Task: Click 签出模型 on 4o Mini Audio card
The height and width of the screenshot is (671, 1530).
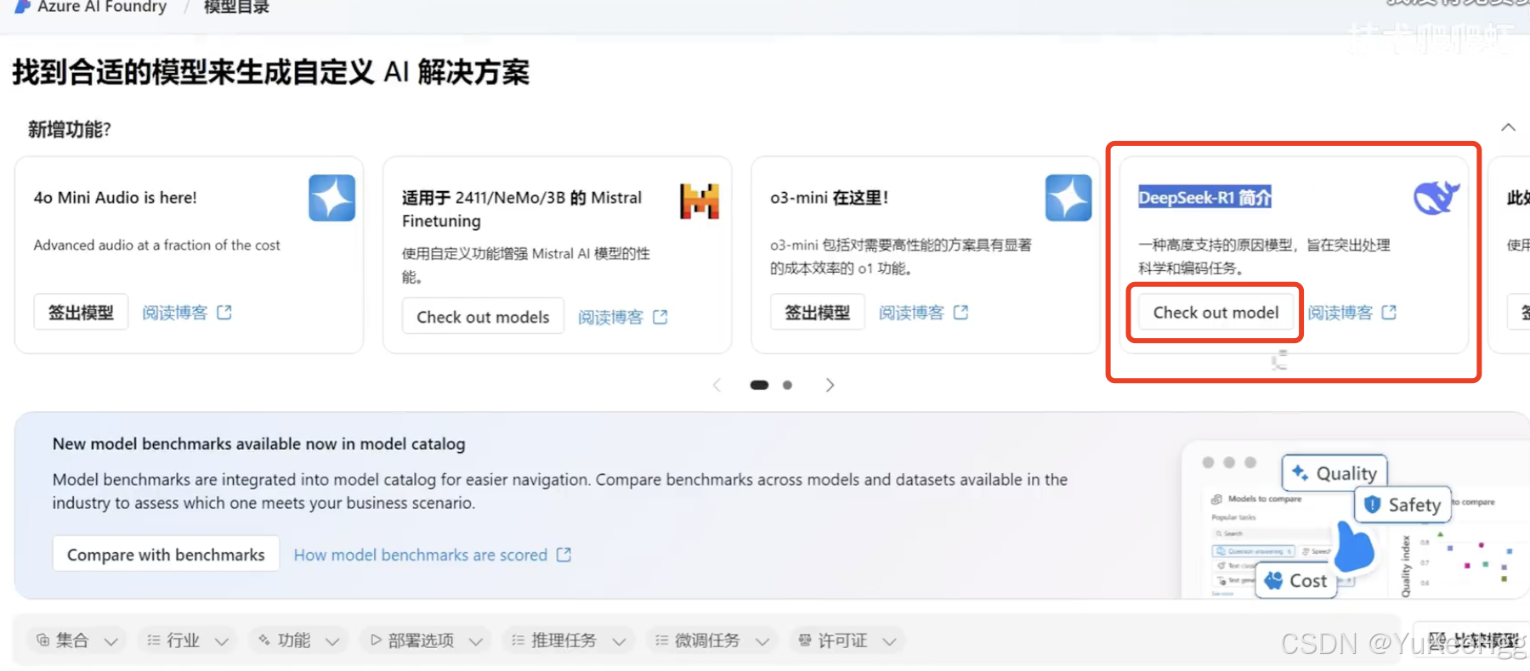Action: 81,313
